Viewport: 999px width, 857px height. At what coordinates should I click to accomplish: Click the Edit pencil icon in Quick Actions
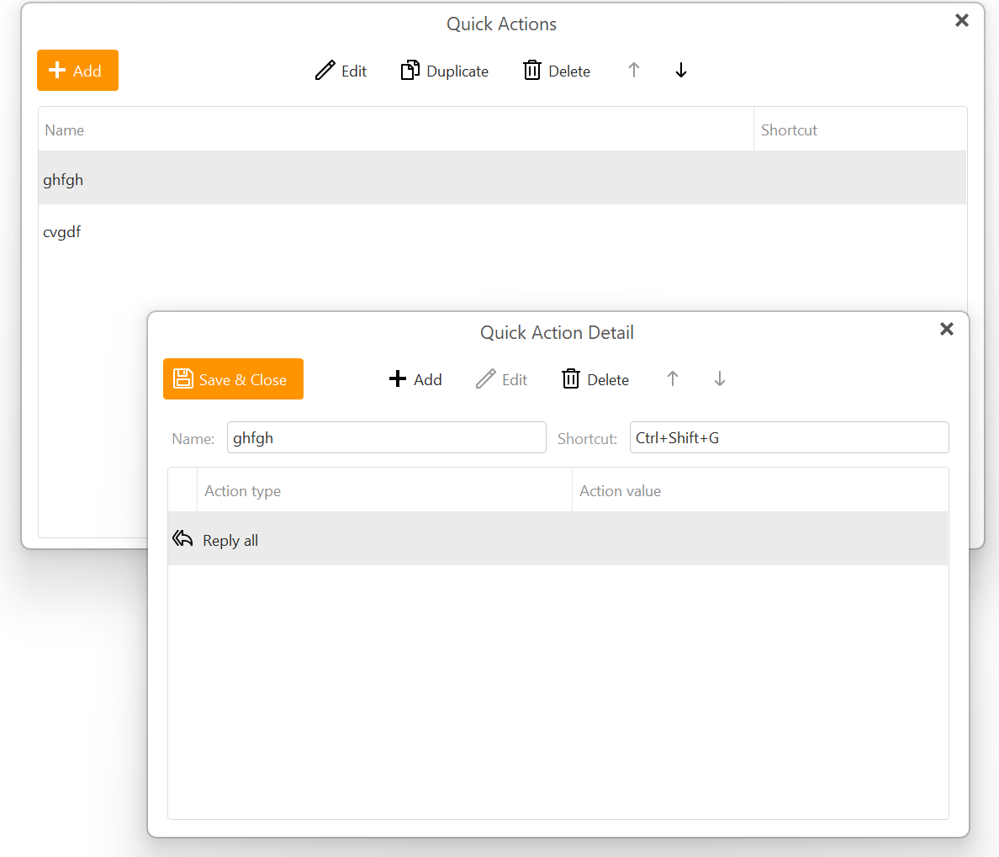pos(325,71)
